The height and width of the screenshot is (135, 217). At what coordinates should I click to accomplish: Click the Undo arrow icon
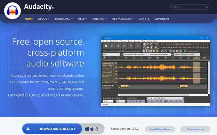click(162, 51)
